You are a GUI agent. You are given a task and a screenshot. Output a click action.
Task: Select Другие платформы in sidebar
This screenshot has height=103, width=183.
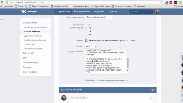[x=33, y=36]
